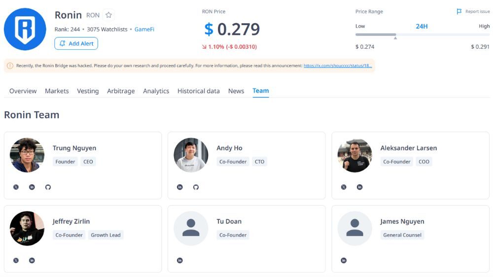Open Trung Nguyen's X profile icon
Screen dimensions: 493x277
16,187
